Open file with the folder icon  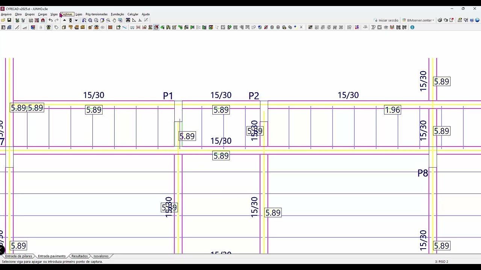coord(3,20)
